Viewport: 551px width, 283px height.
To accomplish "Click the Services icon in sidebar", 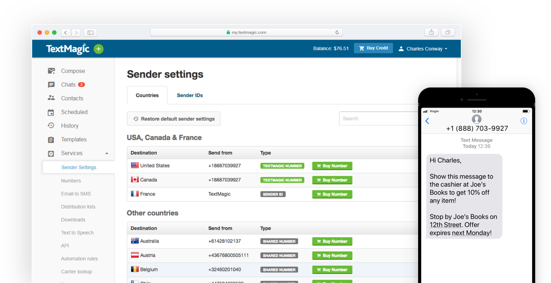I will [51, 153].
